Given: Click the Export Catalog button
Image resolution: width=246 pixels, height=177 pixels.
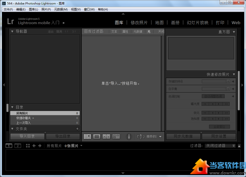Looking at the screenshot, I should click(63, 137).
